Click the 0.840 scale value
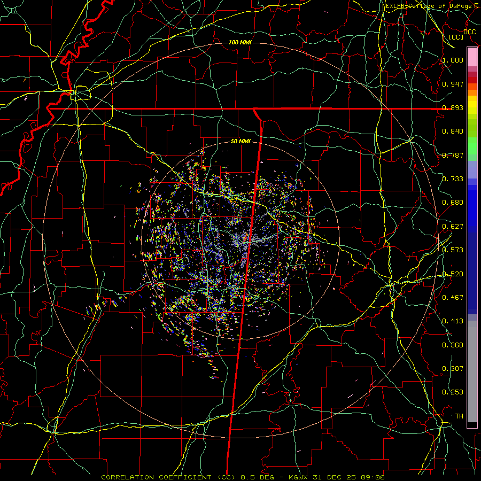 453,131
